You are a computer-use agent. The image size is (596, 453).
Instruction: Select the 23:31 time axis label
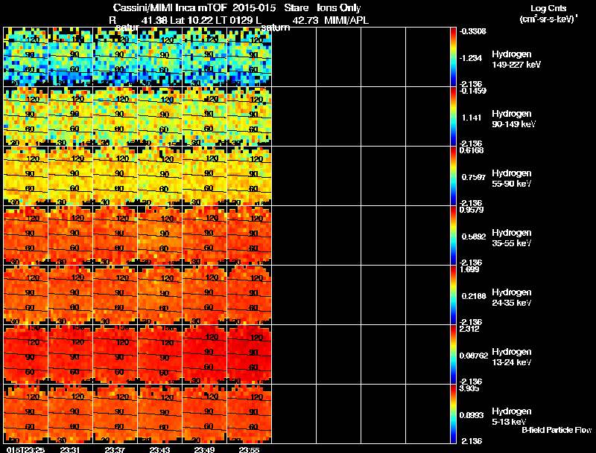tap(70, 450)
